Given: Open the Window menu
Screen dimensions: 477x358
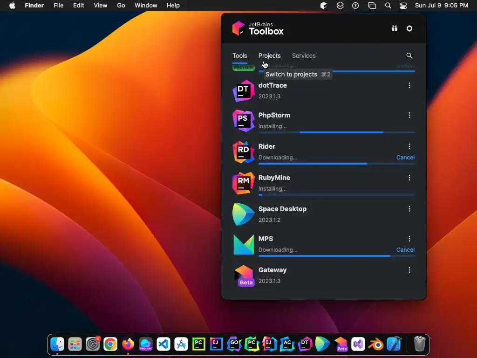Looking at the screenshot, I should pos(146,6).
